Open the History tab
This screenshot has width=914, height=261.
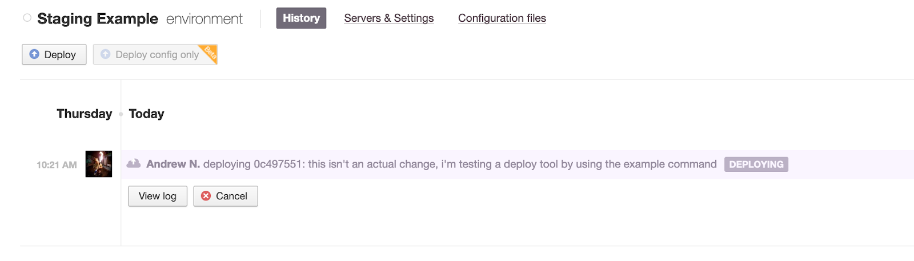[301, 18]
